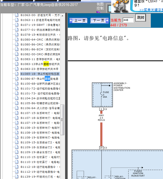163x179 pixels.
Task: Go to the previous page (上一页)
Action: (78, 21)
